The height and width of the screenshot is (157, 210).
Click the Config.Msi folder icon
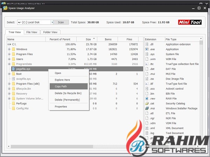coord(13,109)
